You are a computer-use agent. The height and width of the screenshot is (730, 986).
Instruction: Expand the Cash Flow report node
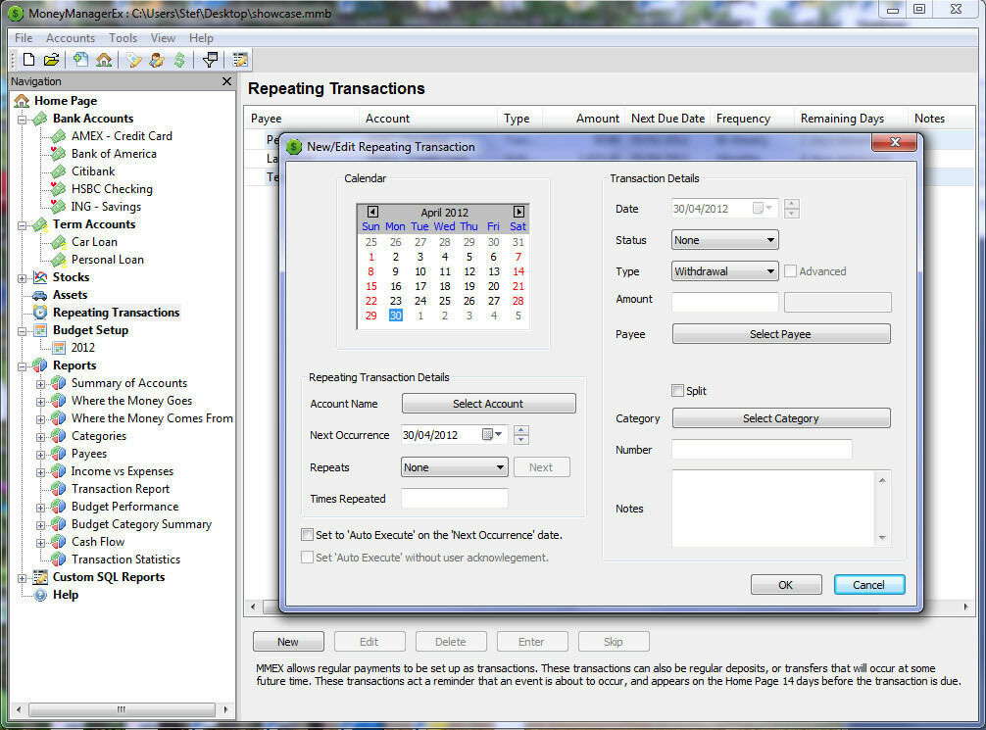point(40,543)
